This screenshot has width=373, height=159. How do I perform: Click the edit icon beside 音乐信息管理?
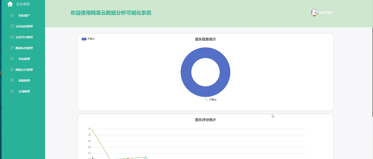click(x=12, y=26)
